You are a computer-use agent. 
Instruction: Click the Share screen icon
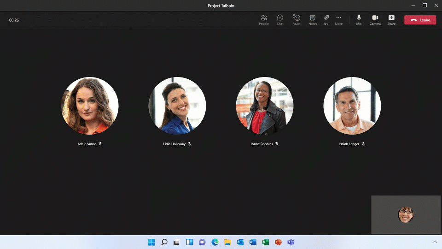391,20
